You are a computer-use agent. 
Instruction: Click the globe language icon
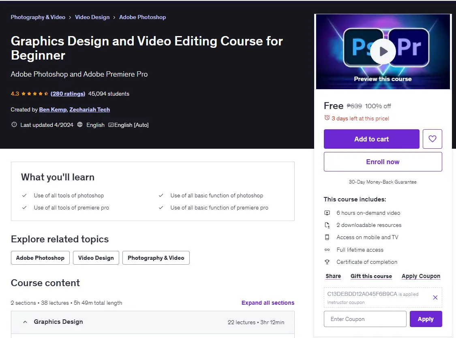[80, 124]
